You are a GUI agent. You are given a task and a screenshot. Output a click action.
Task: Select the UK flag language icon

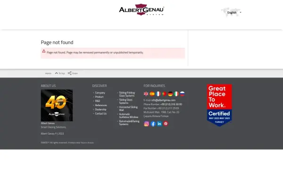click(146, 94)
